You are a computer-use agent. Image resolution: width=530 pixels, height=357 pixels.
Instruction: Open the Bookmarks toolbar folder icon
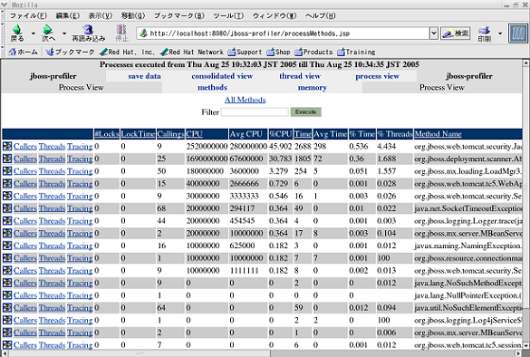coord(50,52)
